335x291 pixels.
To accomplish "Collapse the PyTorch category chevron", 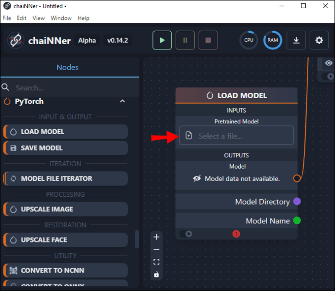I will 122,101.
